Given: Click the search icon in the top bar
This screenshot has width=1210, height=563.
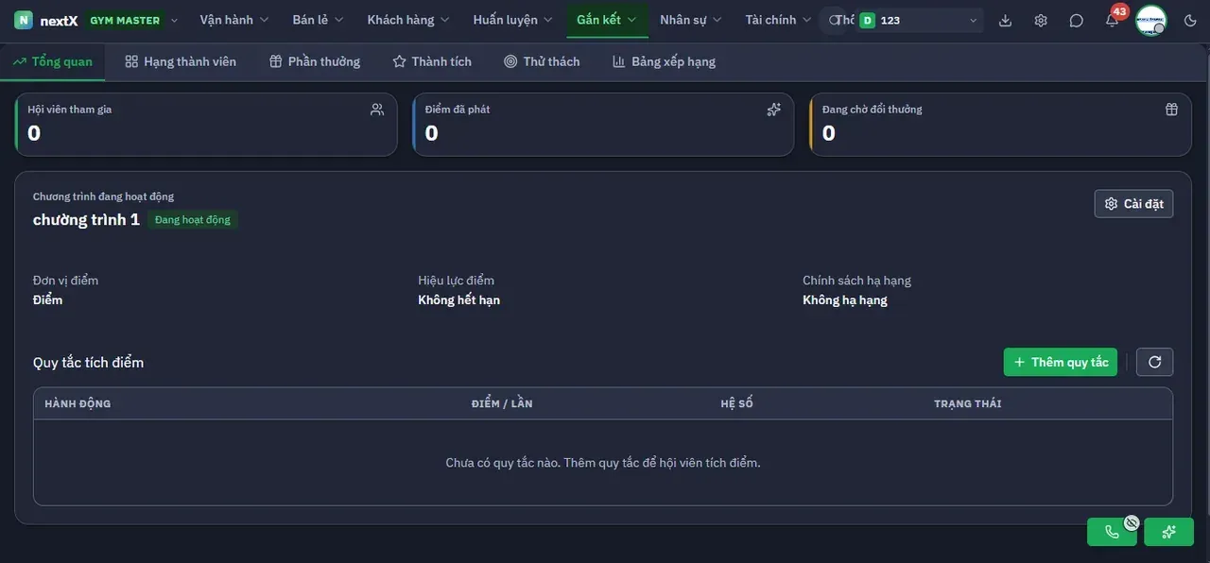Looking at the screenshot, I should [834, 20].
